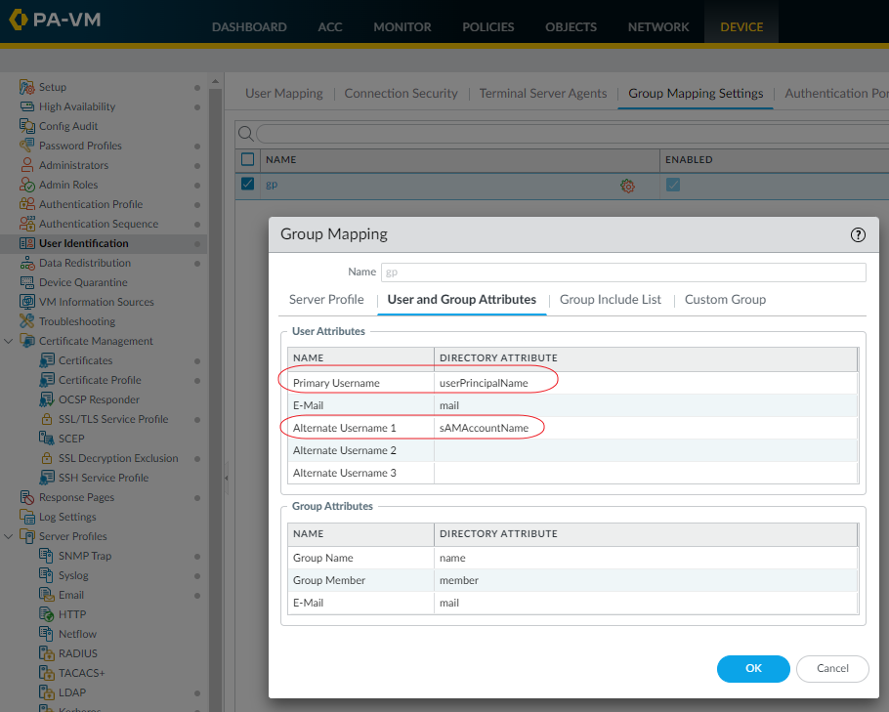The image size is (889, 712).
Task: Click the search magnifier icon
Action: (x=246, y=134)
